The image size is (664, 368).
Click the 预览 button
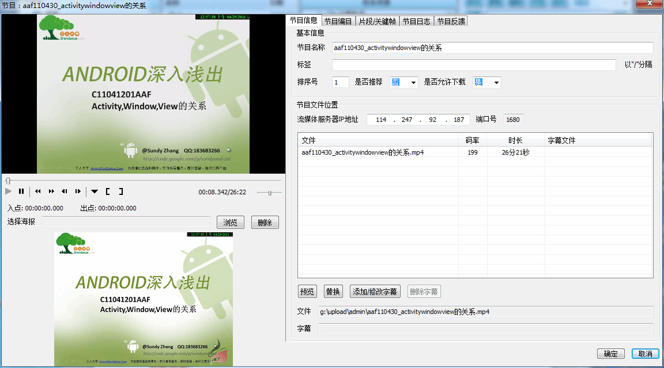coord(307,292)
